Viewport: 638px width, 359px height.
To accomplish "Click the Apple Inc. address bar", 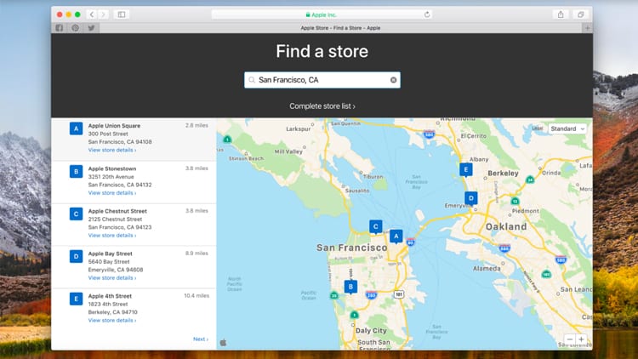I will coord(322,14).
